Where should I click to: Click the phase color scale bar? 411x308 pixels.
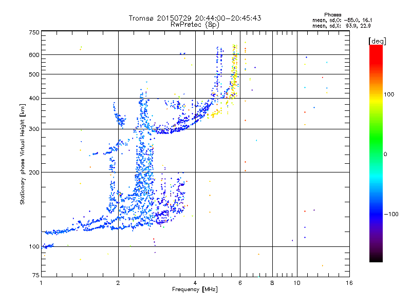click(376, 153)
